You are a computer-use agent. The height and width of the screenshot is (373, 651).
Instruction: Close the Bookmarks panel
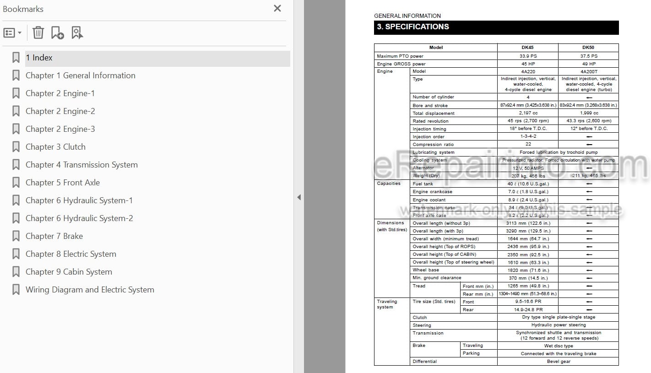[277, 8]
